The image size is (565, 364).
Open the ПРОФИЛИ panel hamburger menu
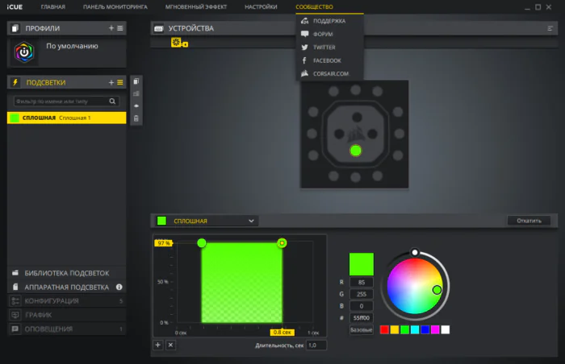[x=120, y=28]
